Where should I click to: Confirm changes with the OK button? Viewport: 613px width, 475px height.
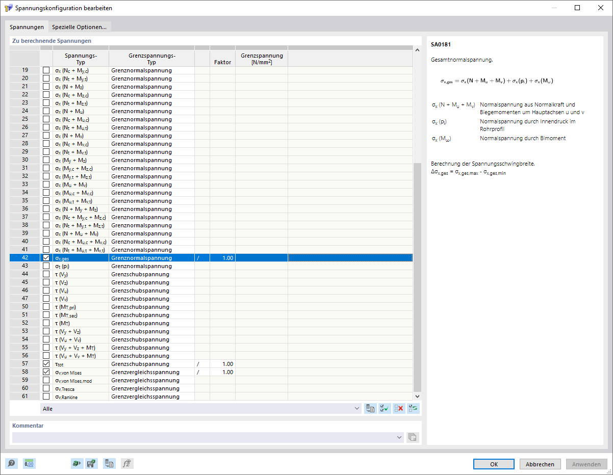493,464
